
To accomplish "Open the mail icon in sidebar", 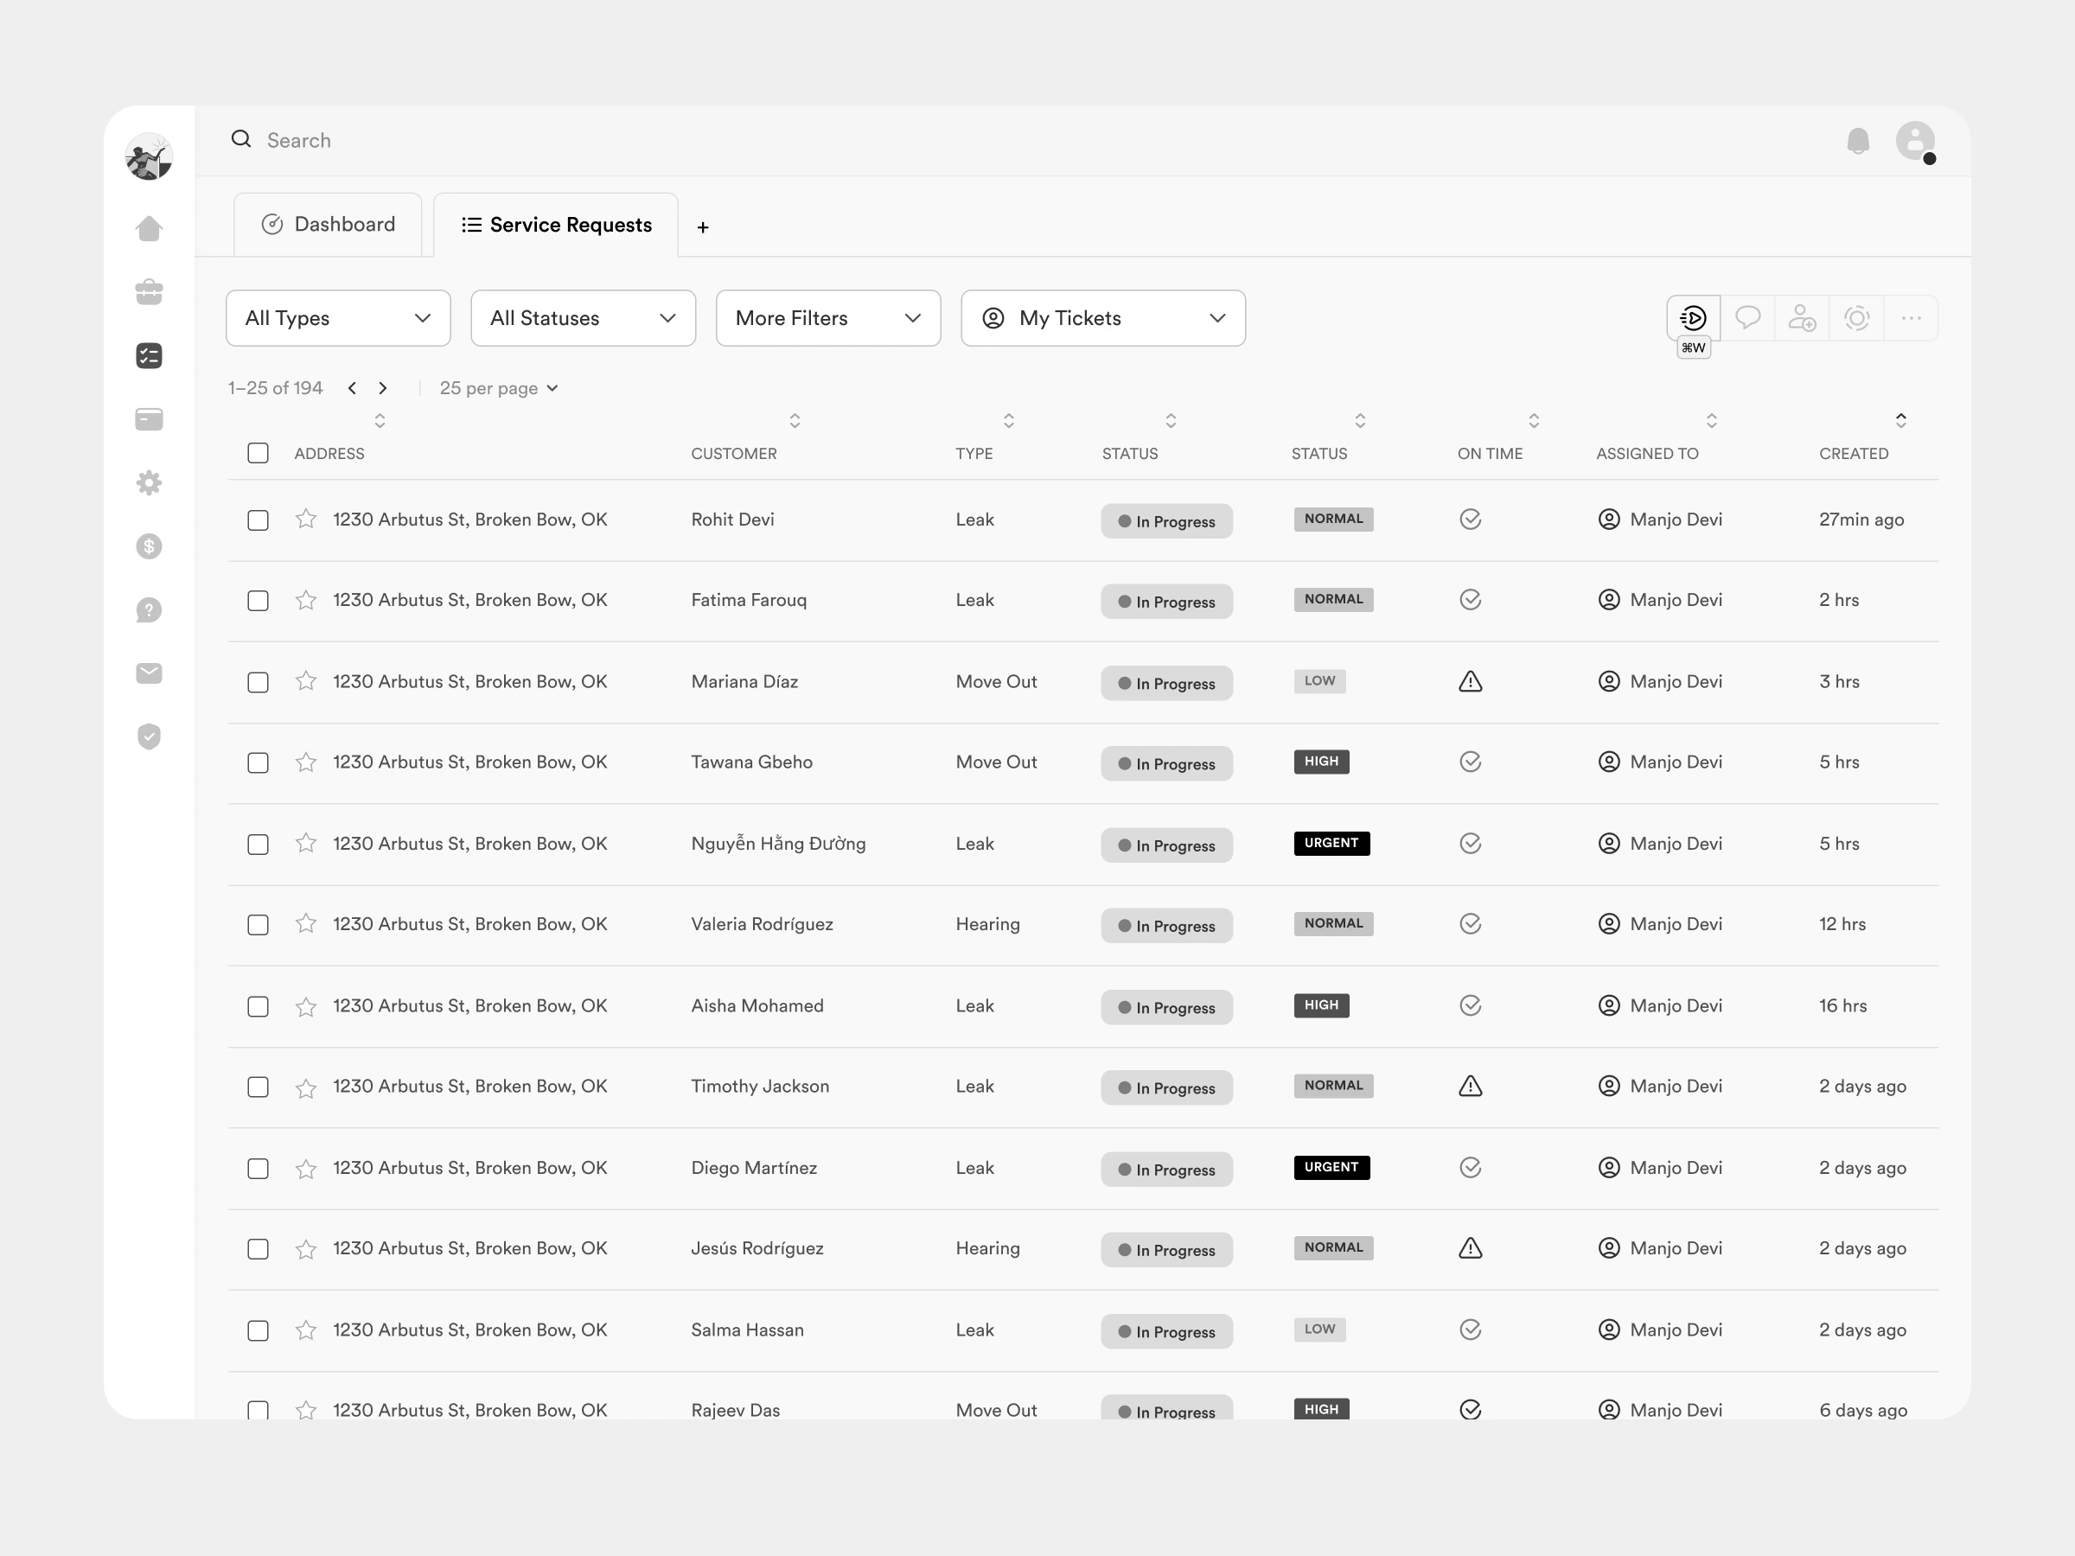I will [150, 673].
